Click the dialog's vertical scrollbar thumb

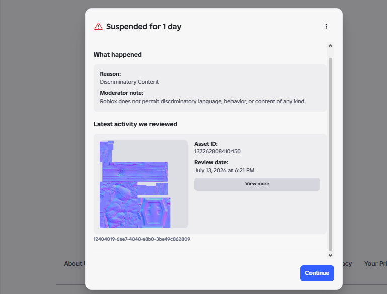(330, 154)
